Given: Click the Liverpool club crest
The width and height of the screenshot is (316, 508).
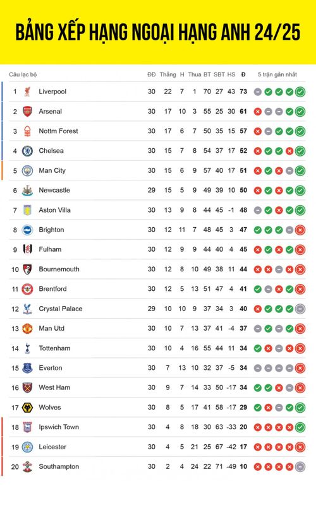Looking at the screenshot, I should coord(27,92).
